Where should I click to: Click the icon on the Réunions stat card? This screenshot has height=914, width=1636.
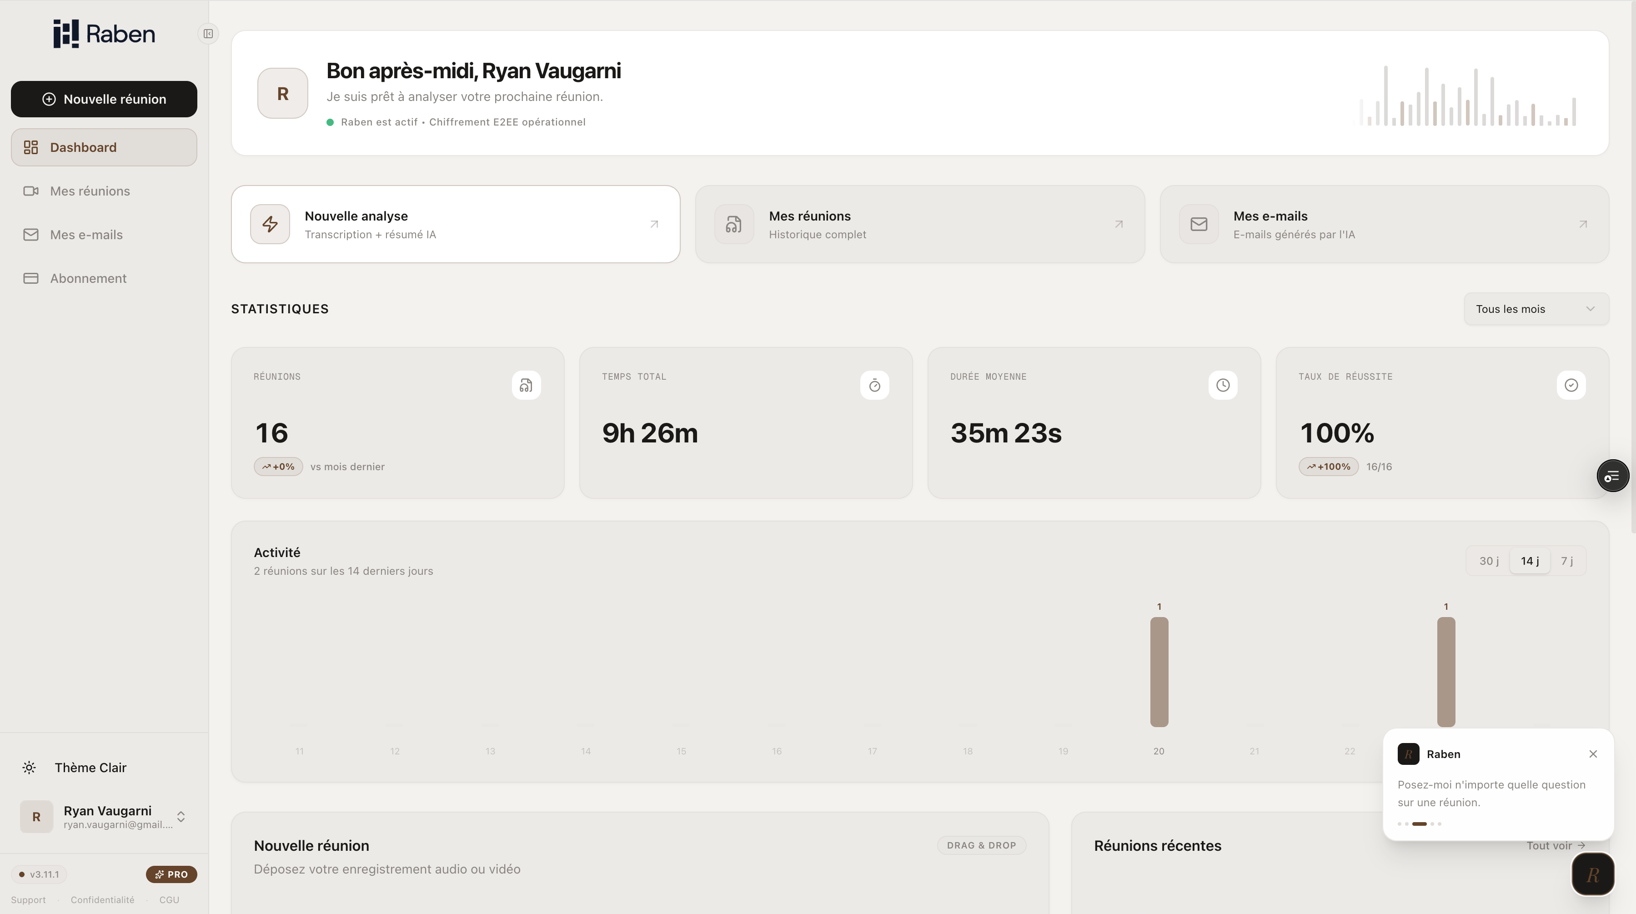(526, 386)
